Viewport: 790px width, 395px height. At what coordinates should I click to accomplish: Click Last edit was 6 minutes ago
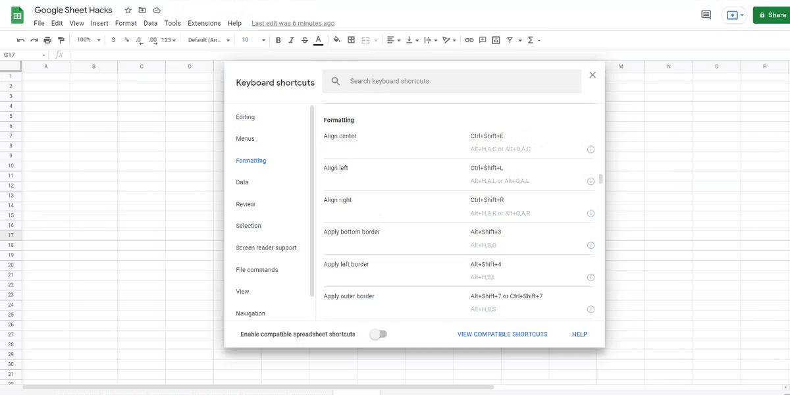pyautogui.click(x=293, y=23)
